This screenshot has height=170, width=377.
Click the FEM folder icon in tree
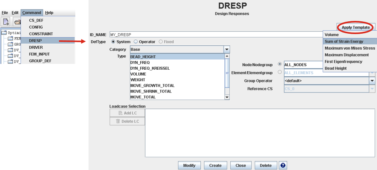10,39
